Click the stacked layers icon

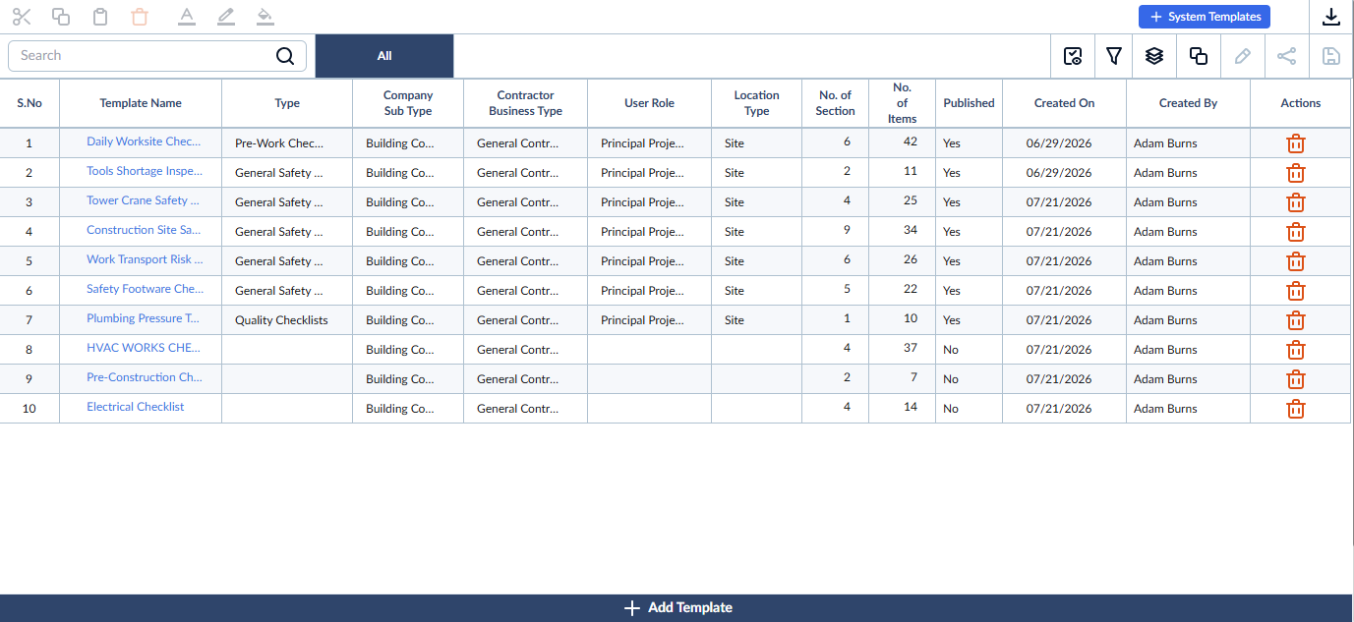(x=1154, y=56)
